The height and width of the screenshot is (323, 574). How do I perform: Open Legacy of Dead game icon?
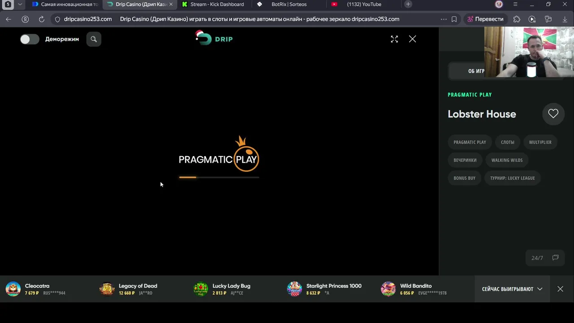(107, 289)
